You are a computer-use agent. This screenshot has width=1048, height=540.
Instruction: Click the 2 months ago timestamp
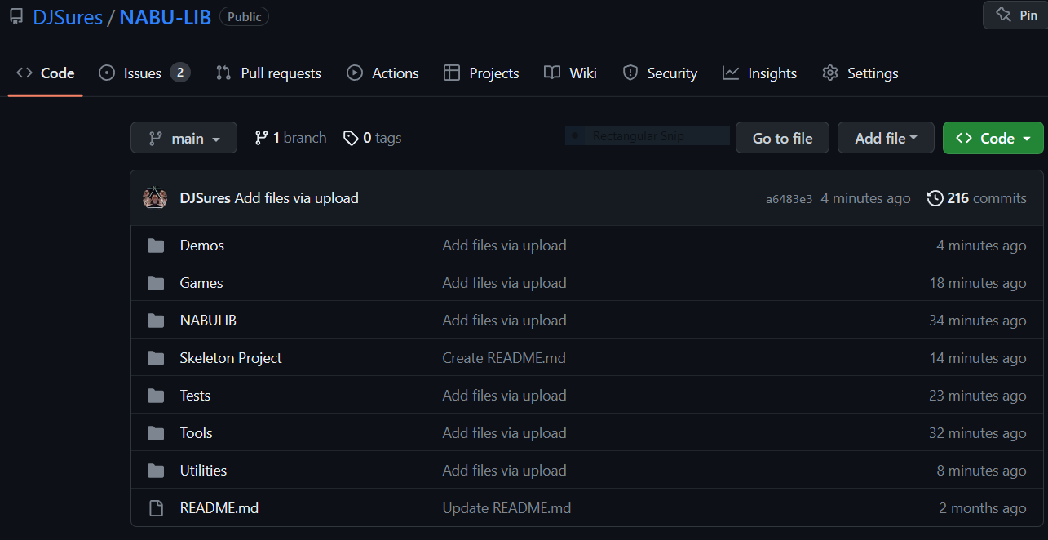[x=983, y=508]
